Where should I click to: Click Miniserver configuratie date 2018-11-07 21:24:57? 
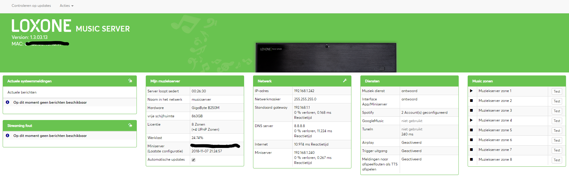click(x=207, y=151)
